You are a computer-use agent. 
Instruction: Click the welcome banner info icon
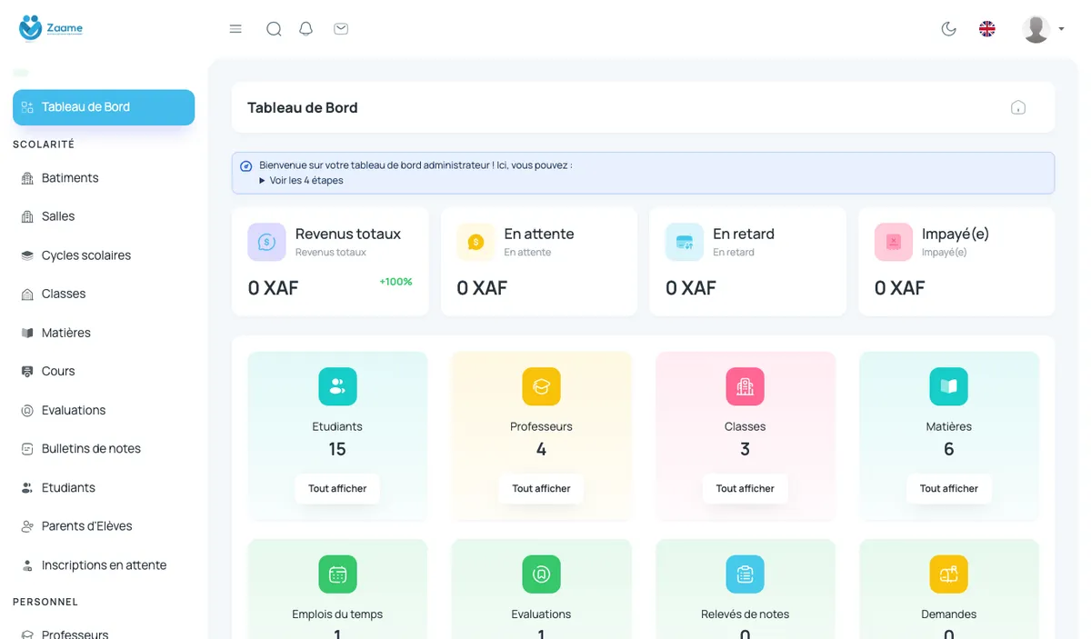(x=245, y=166)
